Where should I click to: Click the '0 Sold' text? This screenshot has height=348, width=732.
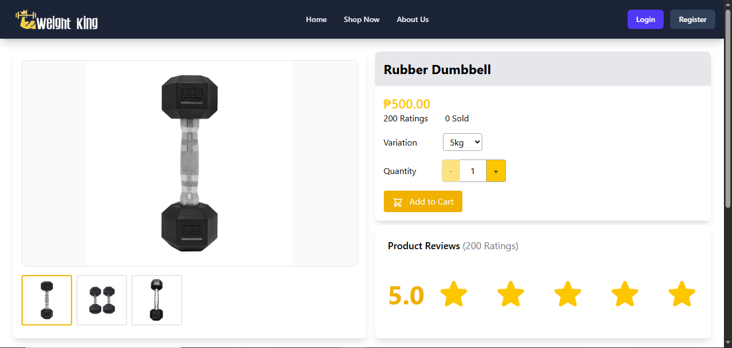(457, 119)
